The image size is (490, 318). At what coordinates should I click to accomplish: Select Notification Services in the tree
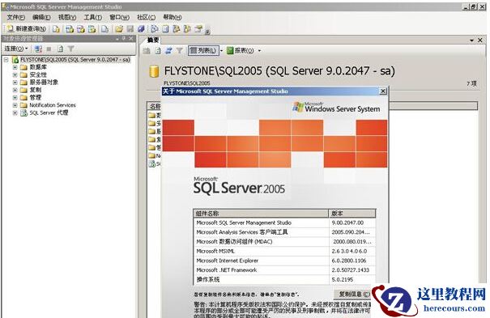[53, 105]
